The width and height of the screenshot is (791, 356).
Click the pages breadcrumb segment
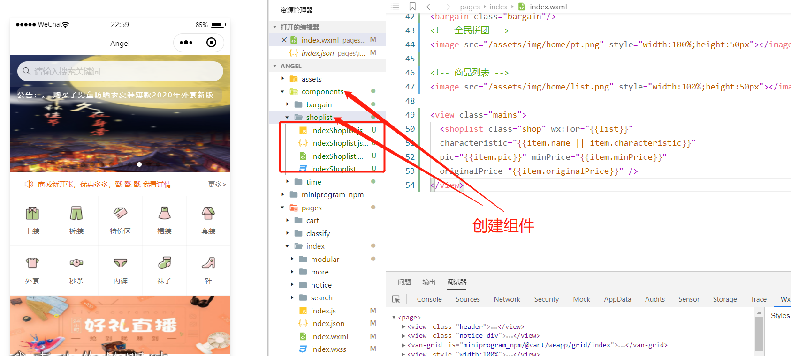[x=470, y=7]
